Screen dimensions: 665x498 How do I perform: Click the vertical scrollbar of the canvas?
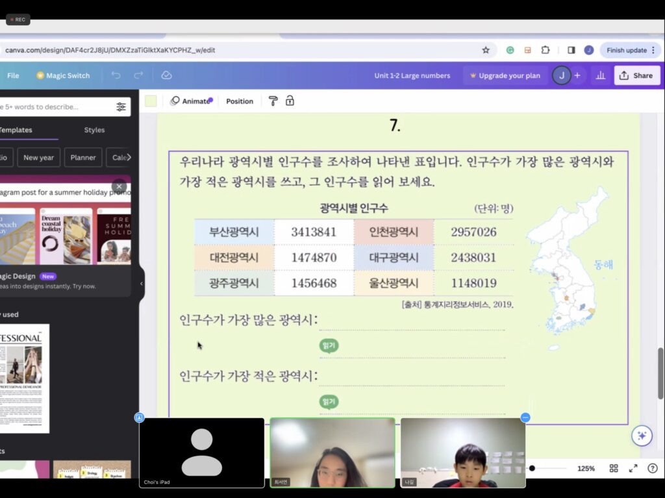coord(660,373)
